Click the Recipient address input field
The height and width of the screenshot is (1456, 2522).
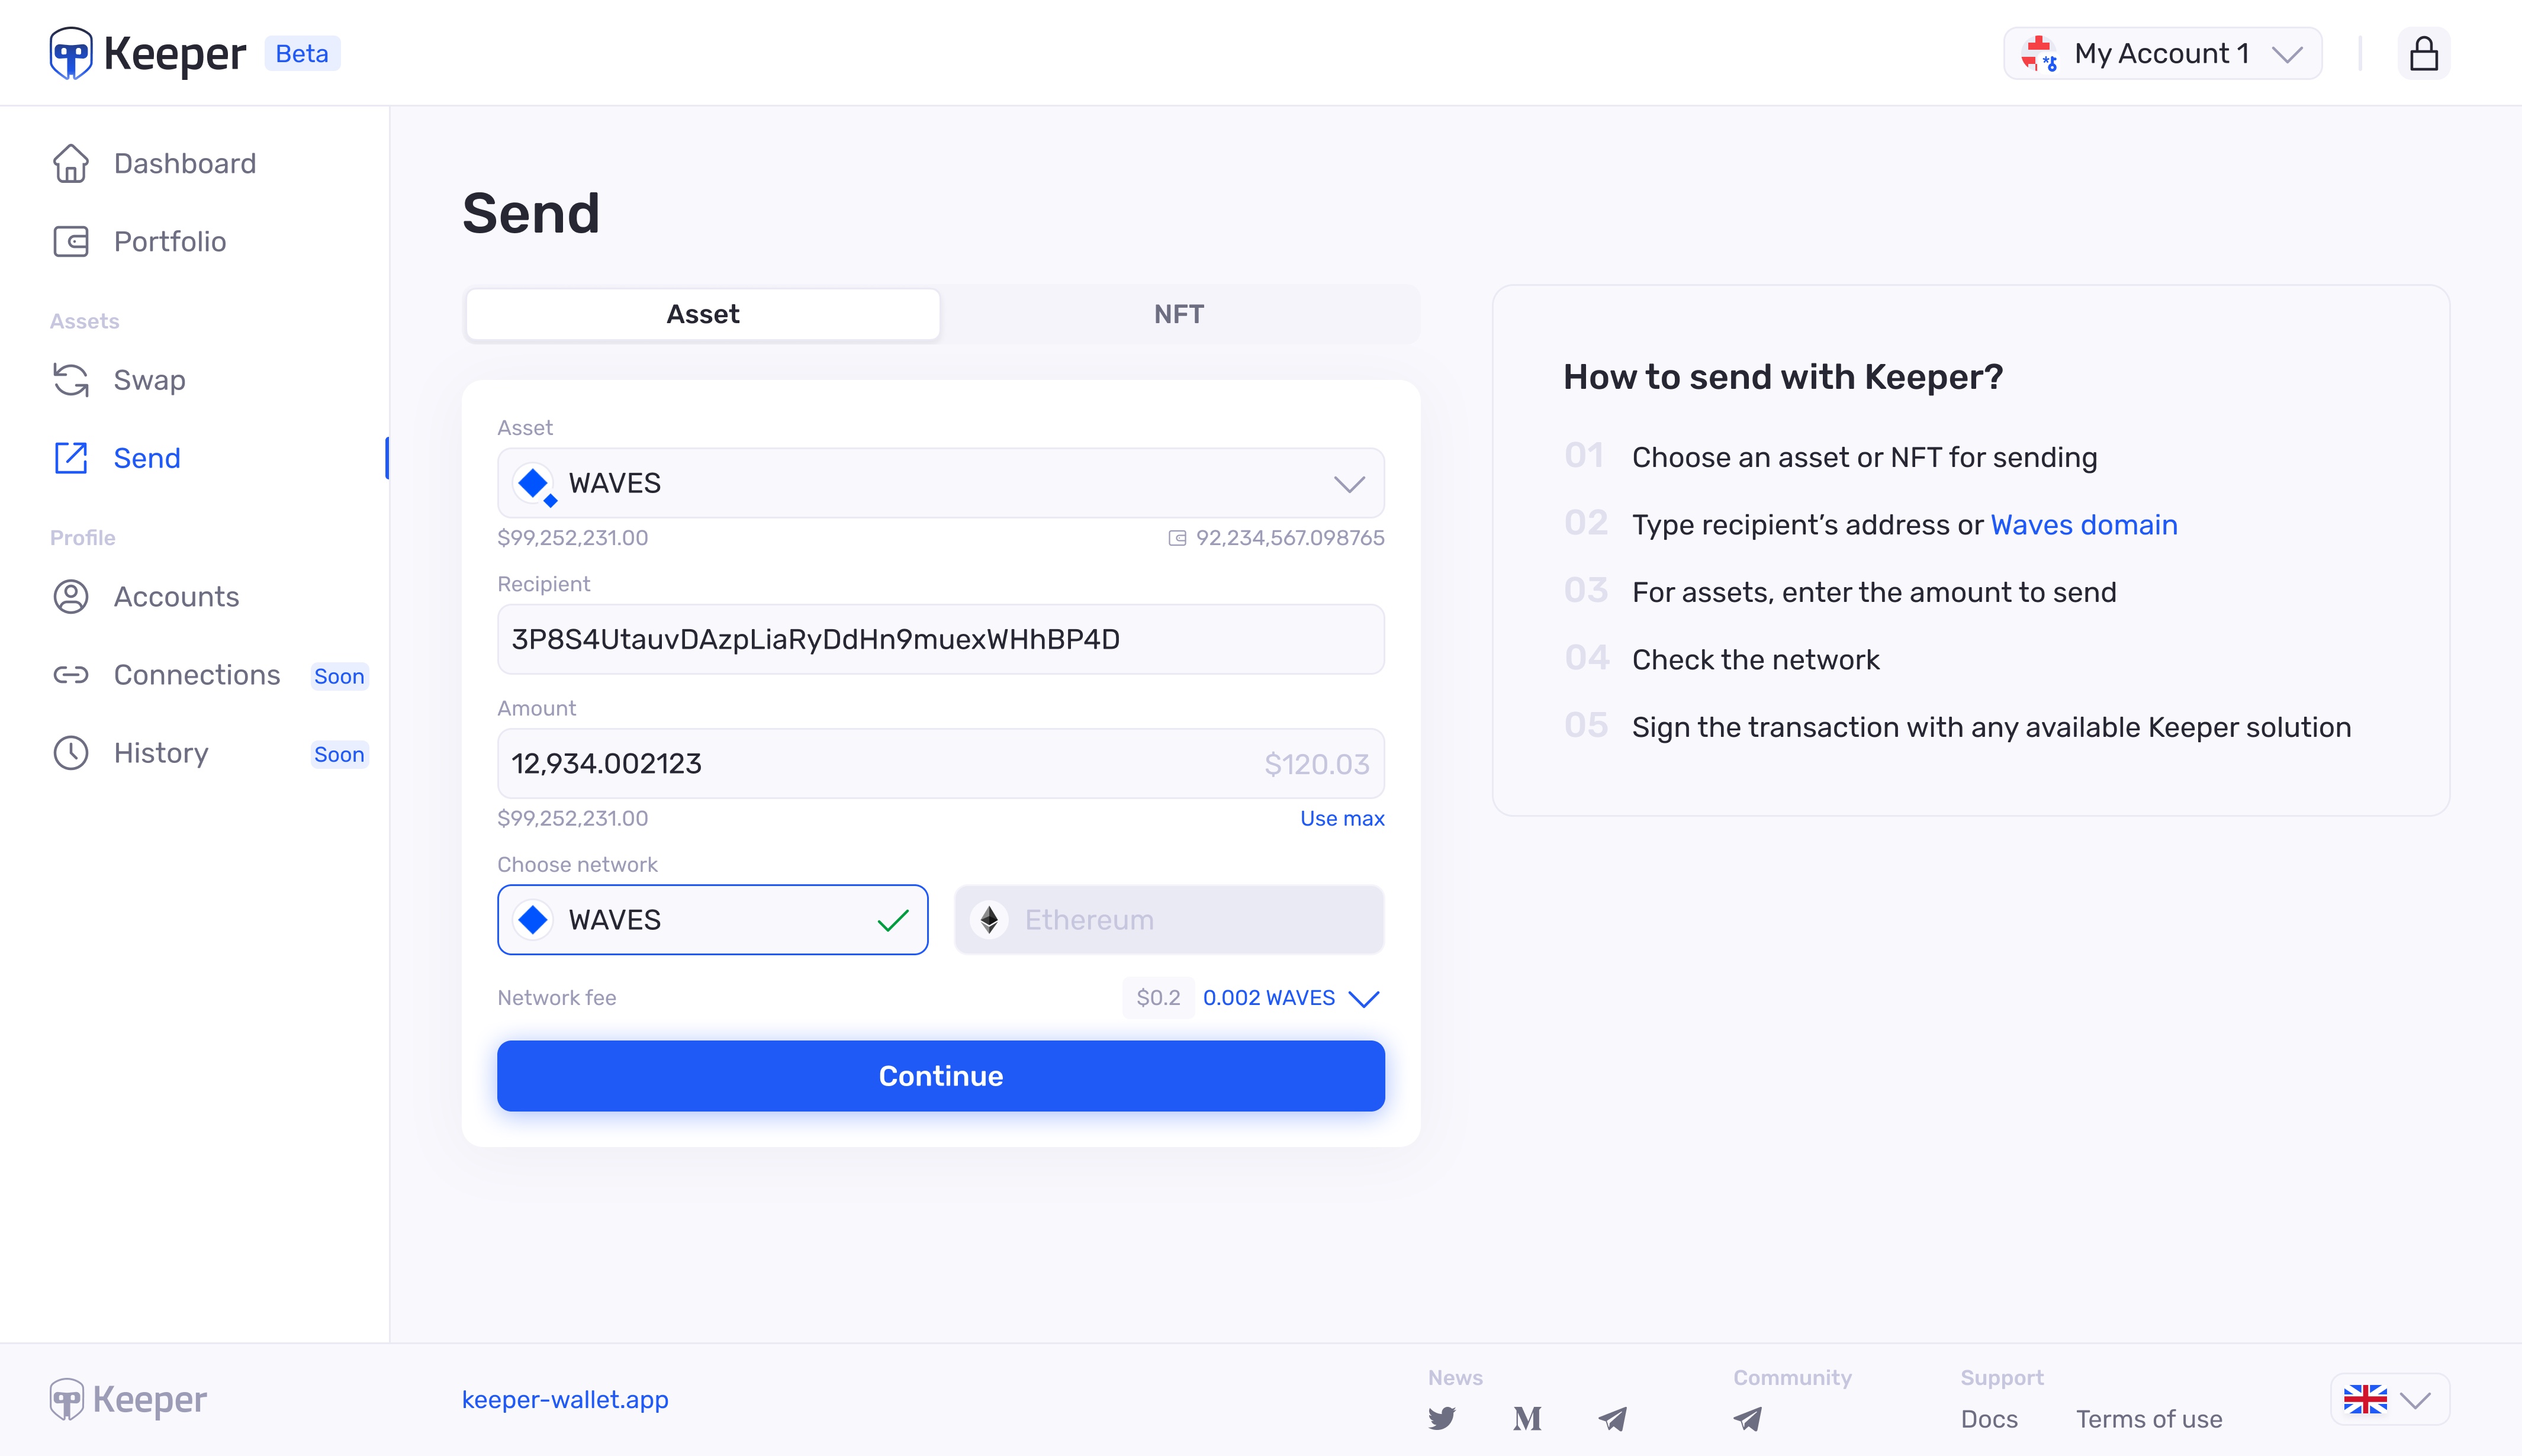tap(941, 639)
